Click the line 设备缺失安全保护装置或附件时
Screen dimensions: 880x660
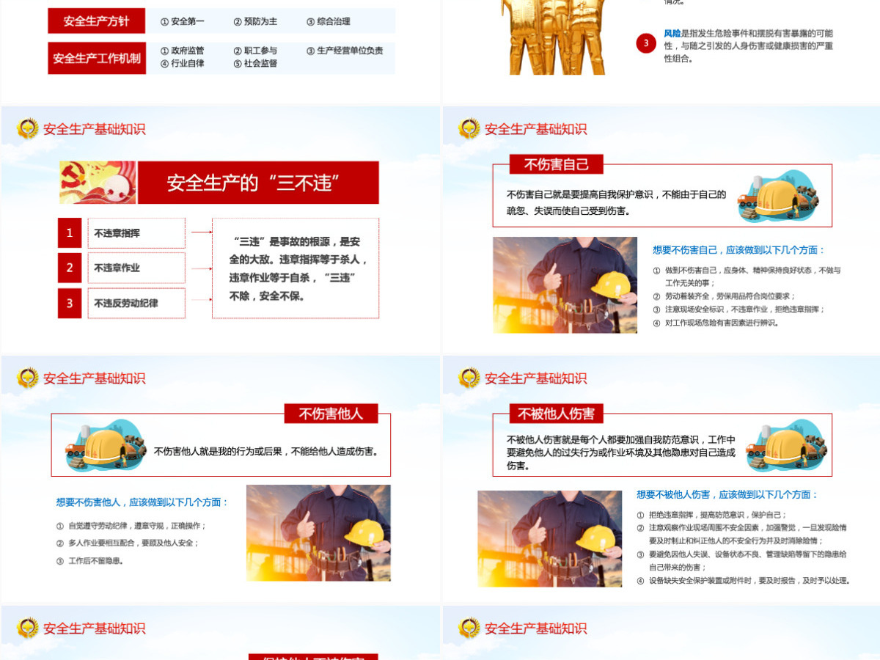pyautogui.click(x=744, y=581)
